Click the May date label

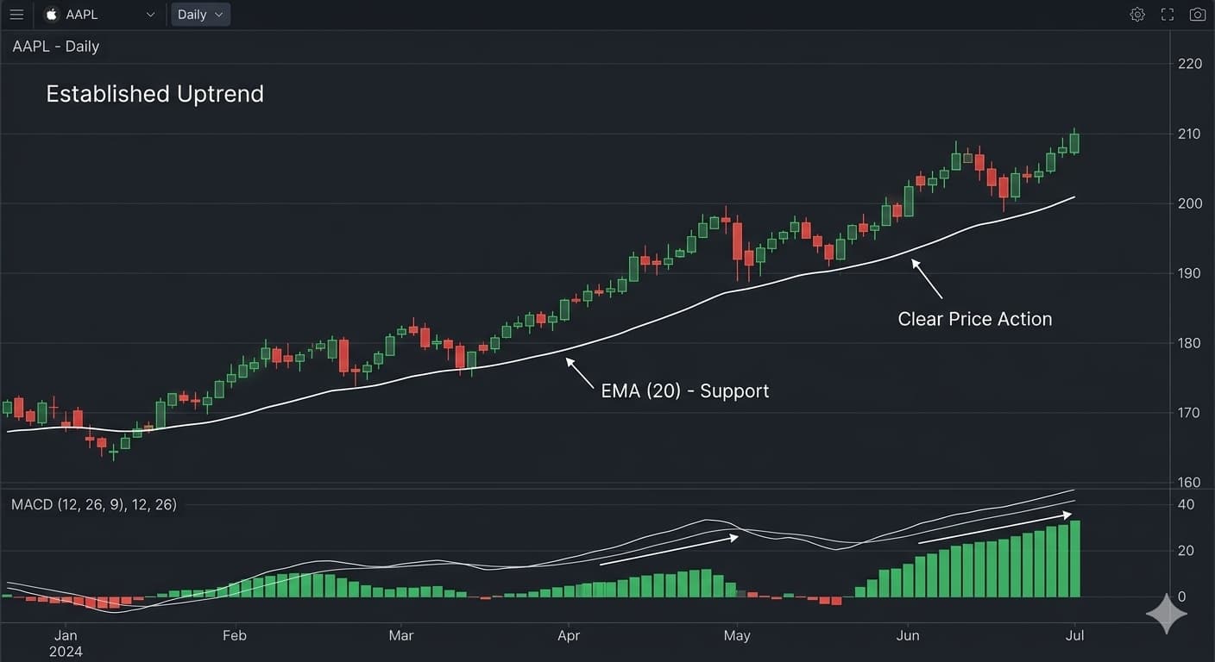737,636
